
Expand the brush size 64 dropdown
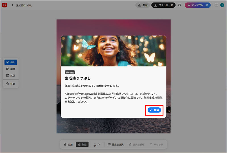click(x=99, y=144)
